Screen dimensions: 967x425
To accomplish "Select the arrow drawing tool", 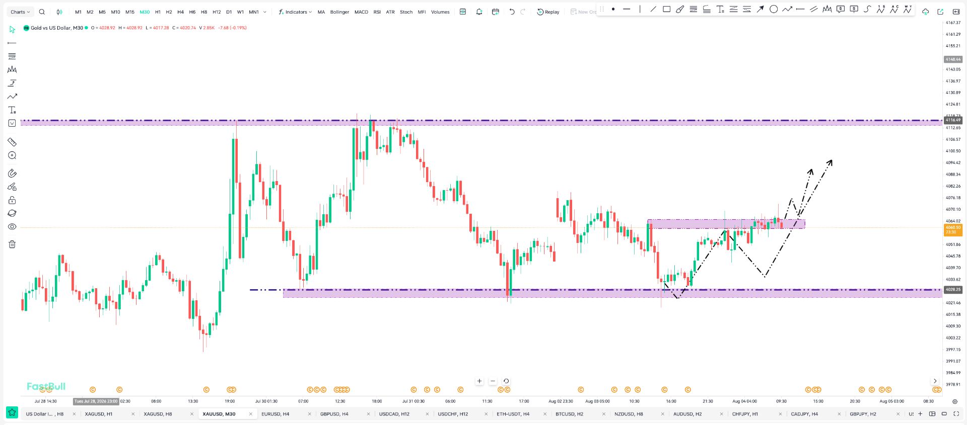I will [x=761, y=9].
